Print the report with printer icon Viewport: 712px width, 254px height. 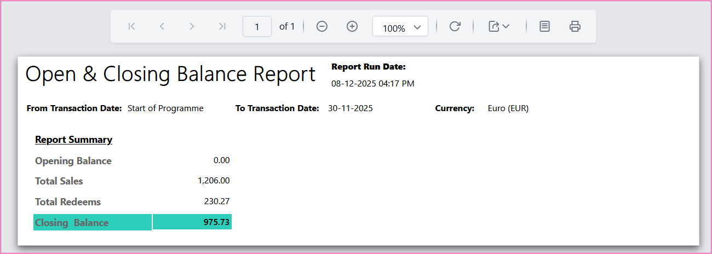coord(575,26)
